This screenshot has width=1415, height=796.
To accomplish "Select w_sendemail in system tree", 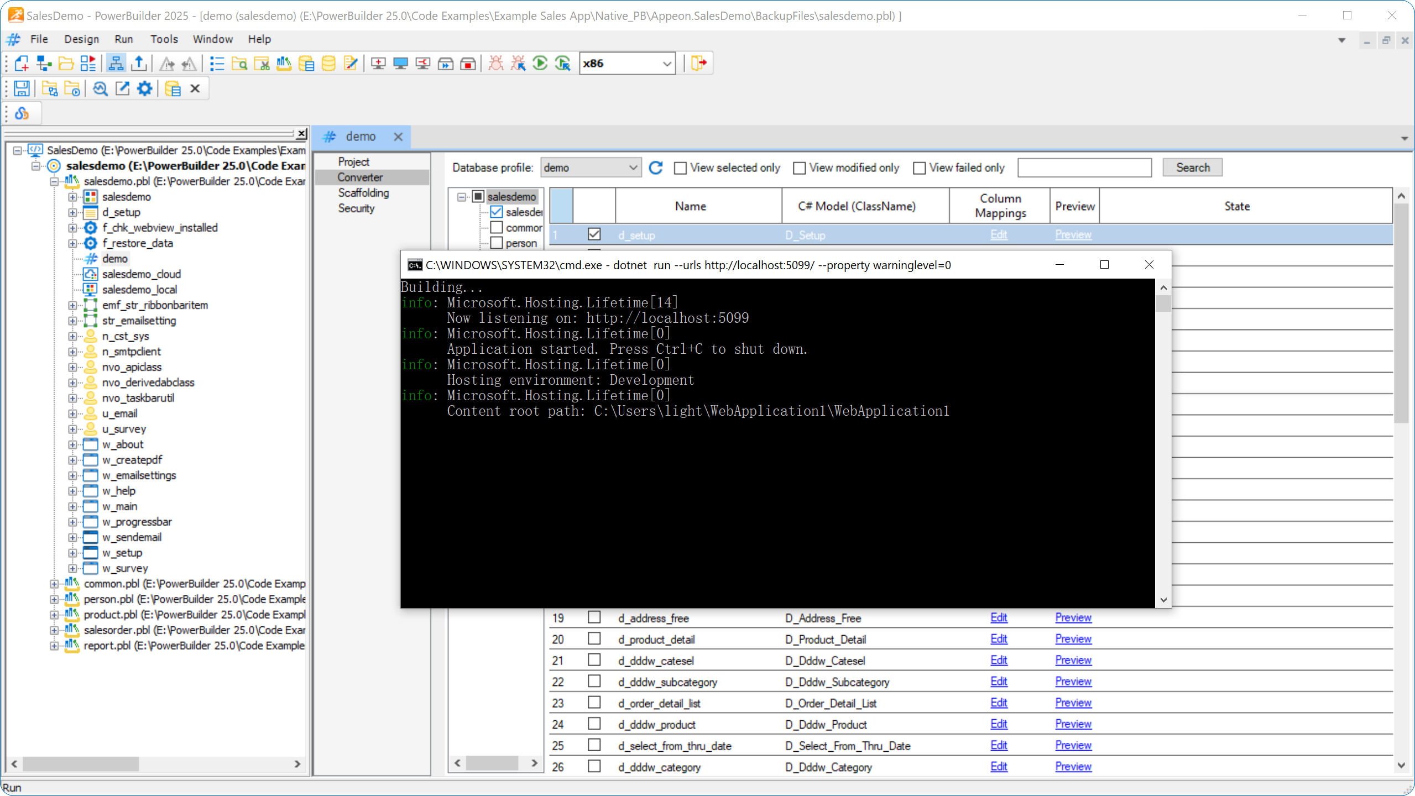I will [132, 537].
